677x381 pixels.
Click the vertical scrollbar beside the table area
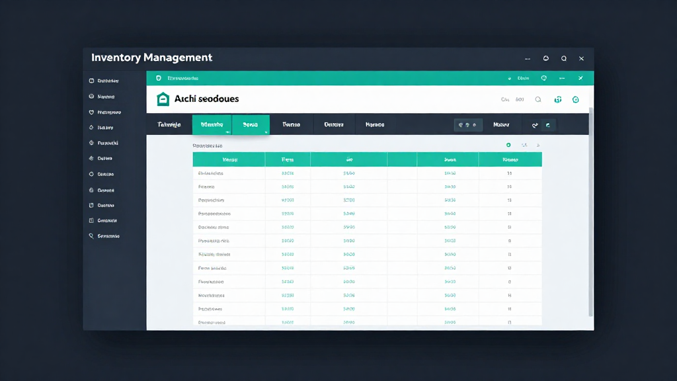pos(590,212)
